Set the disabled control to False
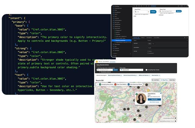 tap(150, 44)
